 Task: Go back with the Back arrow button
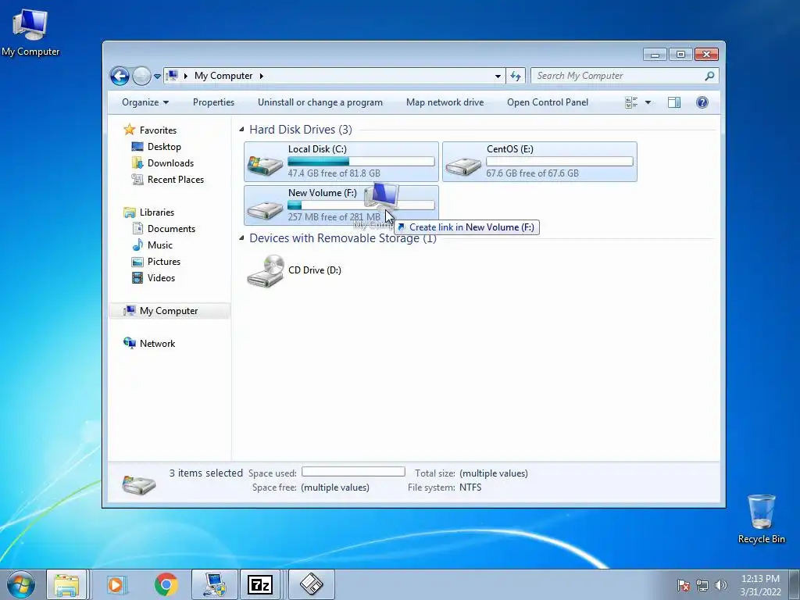pyautogui.click(x=120, y=76)
